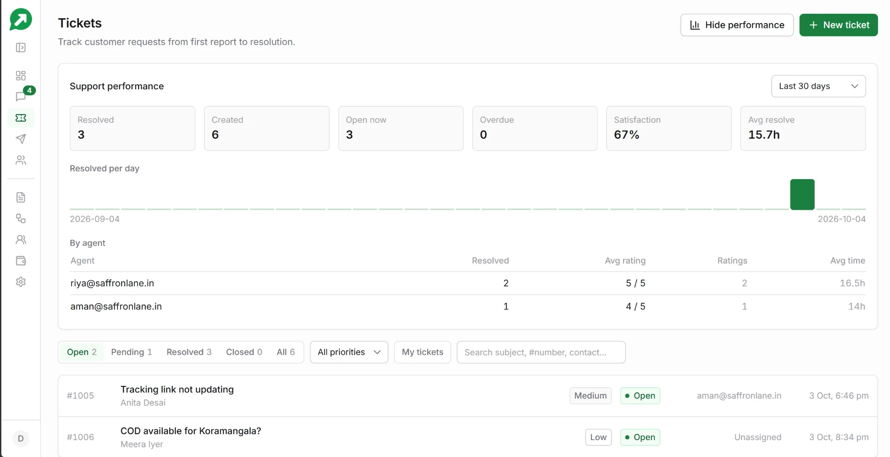Open the settings gear icon
This screenshot has height=457, width=890.
click(x=20, y=282)
